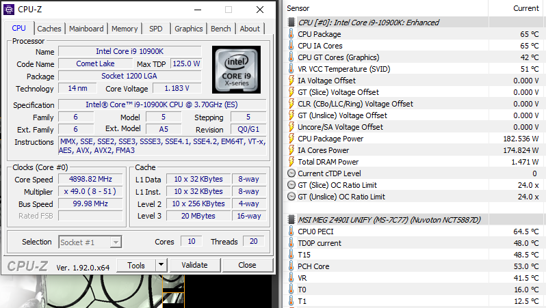Click the Core Voltage value 1.183 V
Viewport: 546px width, 308px height.
(177, 88)
